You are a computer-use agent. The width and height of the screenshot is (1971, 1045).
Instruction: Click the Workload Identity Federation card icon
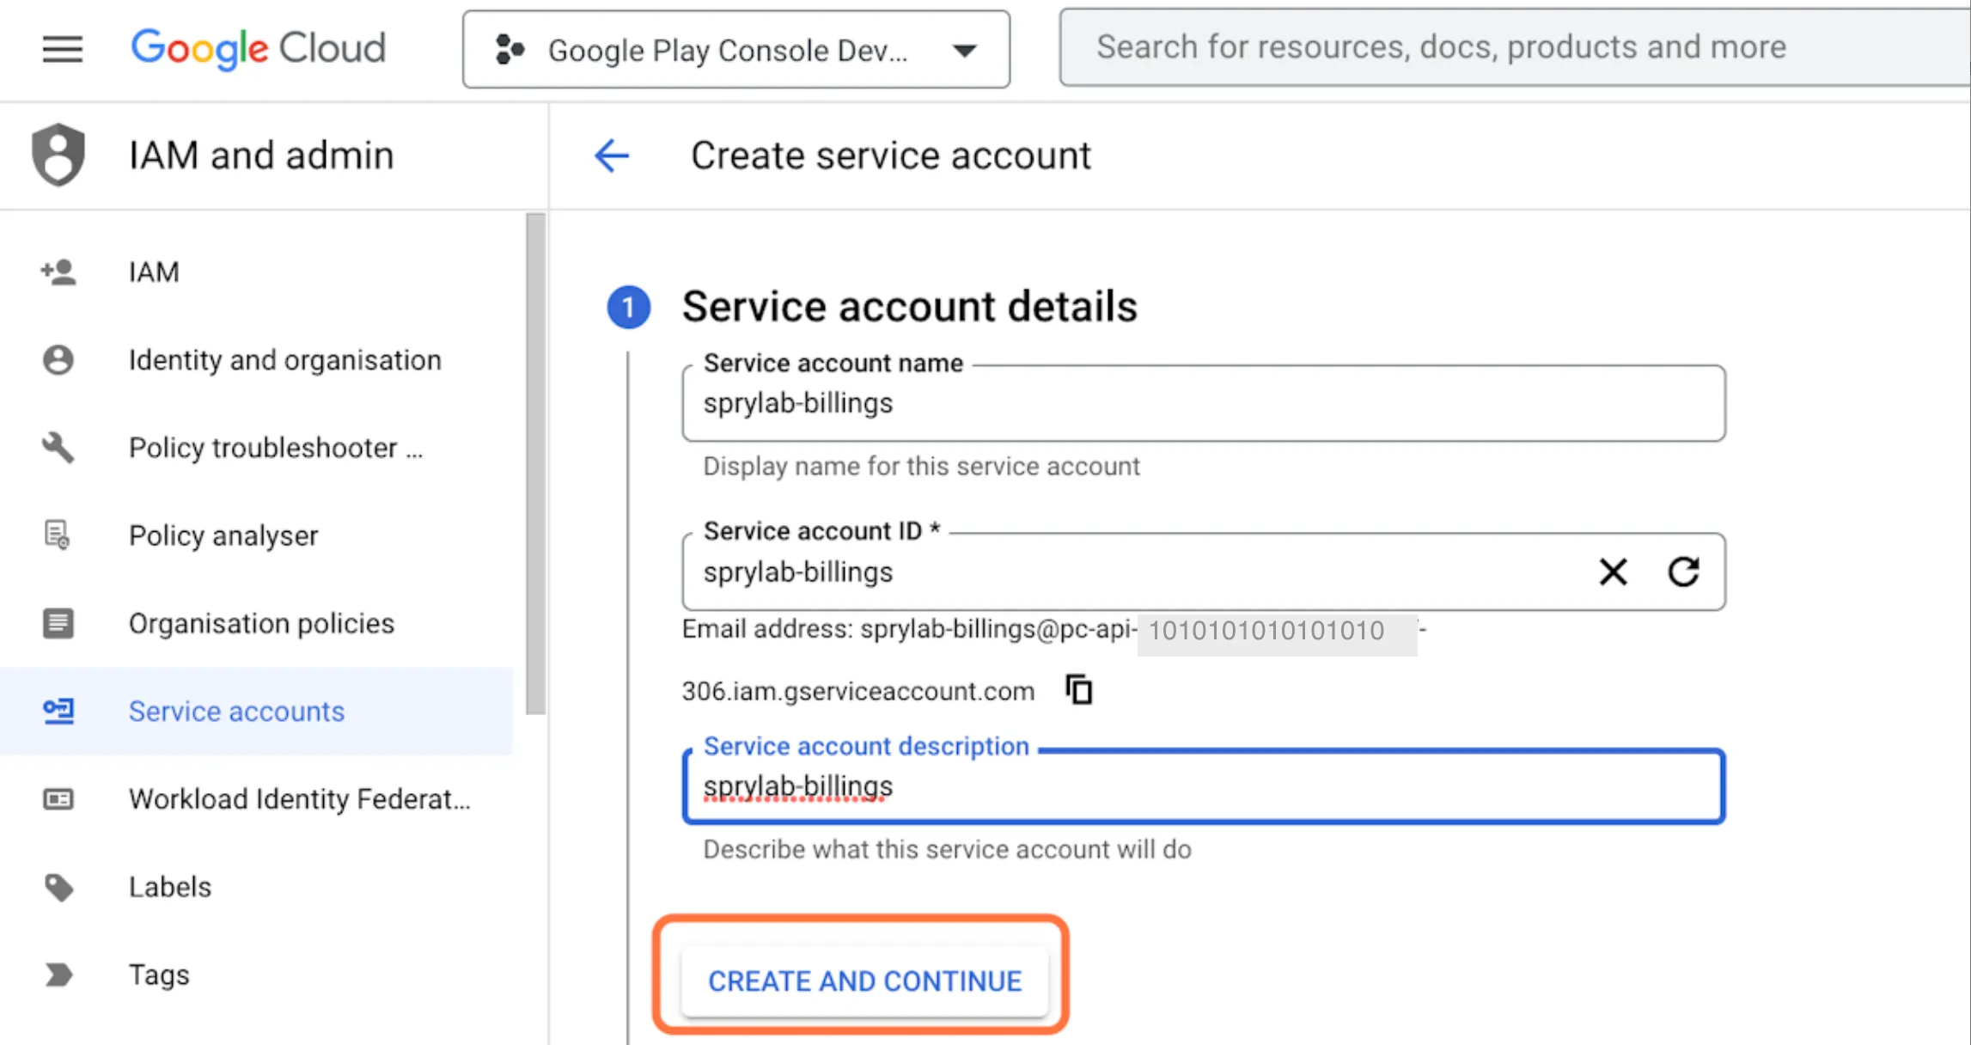(x=58, y=799)
